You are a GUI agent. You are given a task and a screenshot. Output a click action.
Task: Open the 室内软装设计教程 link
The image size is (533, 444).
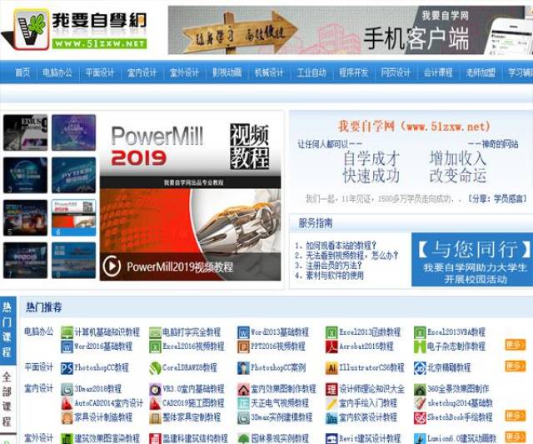pyautogui.click(x=368, y=417)
